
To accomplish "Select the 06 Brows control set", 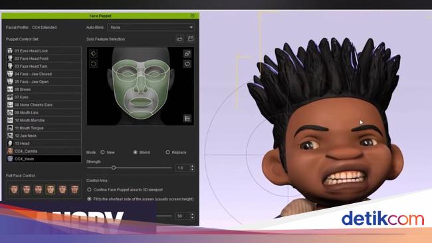I will tap(44, 90).
